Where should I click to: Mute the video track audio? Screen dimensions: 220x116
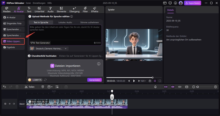coord(14,104)
